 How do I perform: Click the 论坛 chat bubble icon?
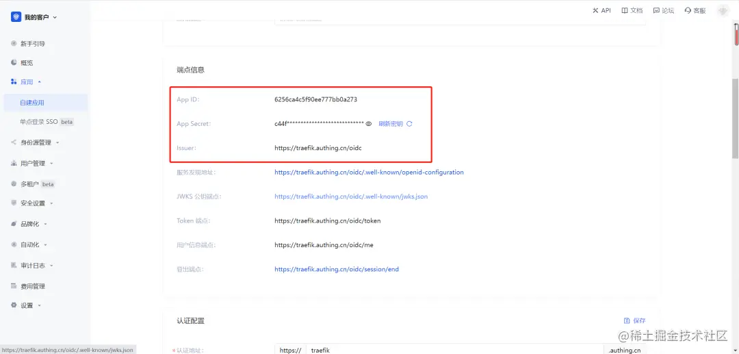point(656,10)
